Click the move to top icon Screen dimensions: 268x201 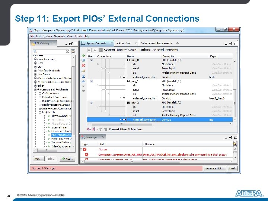point(83,77)
